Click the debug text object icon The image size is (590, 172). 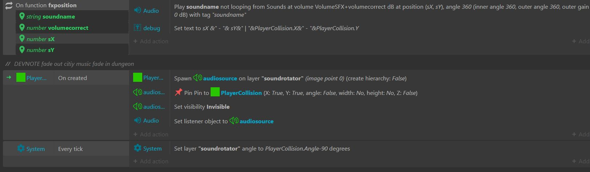pos(137,28)
